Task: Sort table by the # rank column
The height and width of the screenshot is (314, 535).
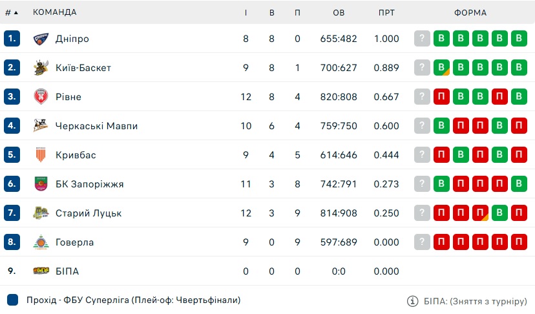Action: pyautogui.click(x=11, y=13)
